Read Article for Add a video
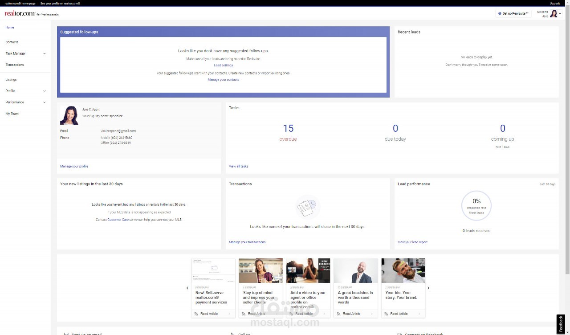 [304, 314]
